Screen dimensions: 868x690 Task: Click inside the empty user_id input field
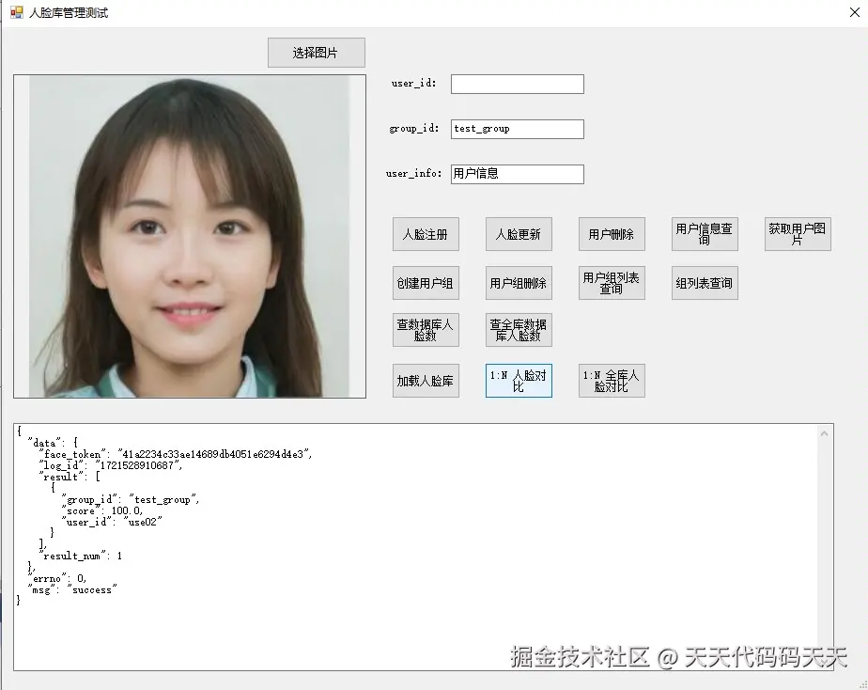517,84
